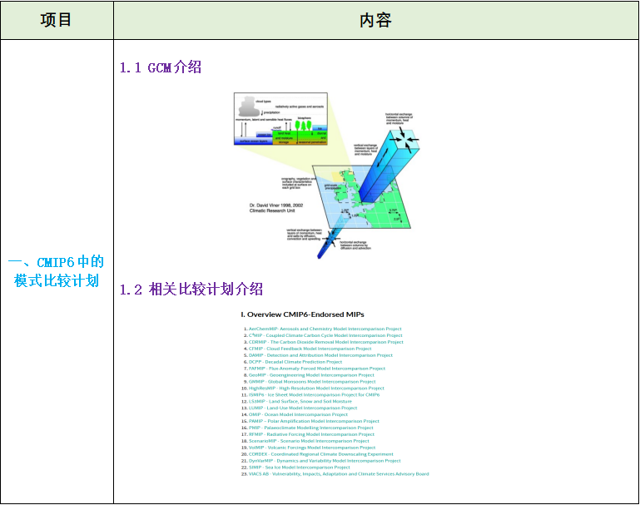Open the CDRMIP Carbon Dioxide Removal link
The width and height of the screenshot is (640, 505).
[325, 342]
